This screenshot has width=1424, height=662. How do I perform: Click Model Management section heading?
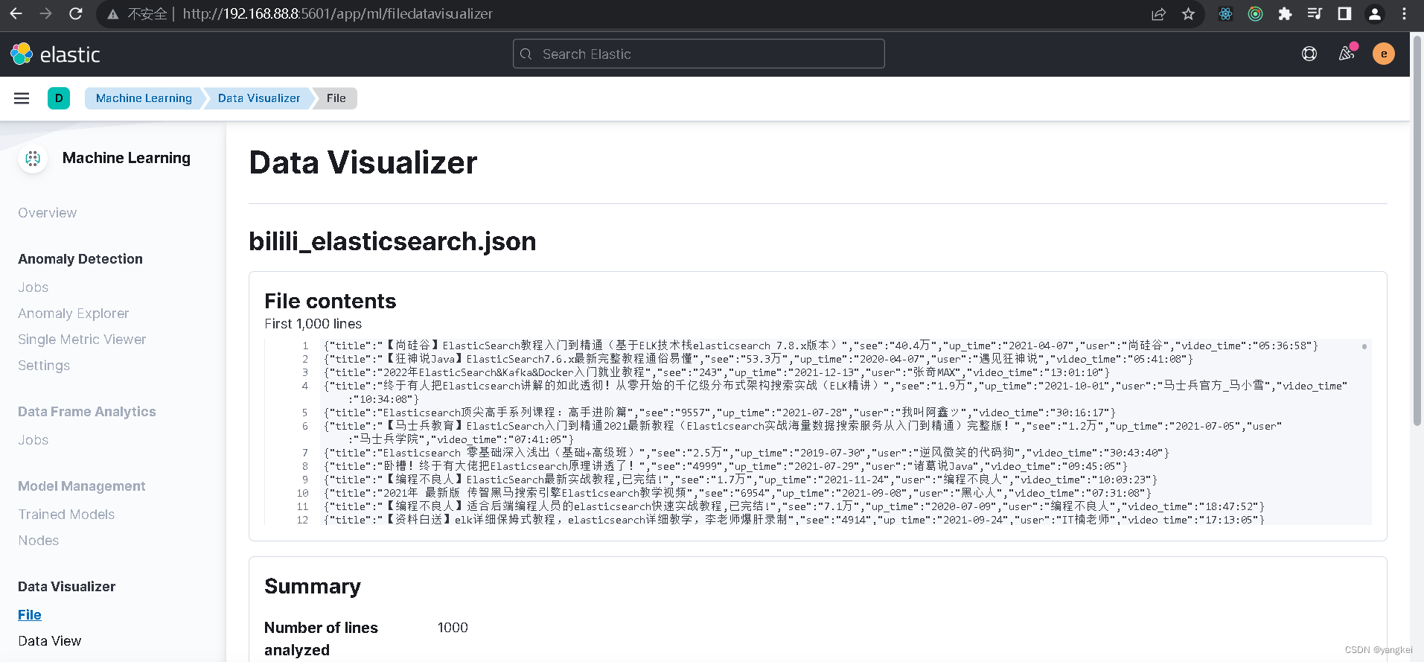[82, 486]
